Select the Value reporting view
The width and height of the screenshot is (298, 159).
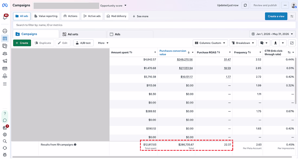(46, 16)
